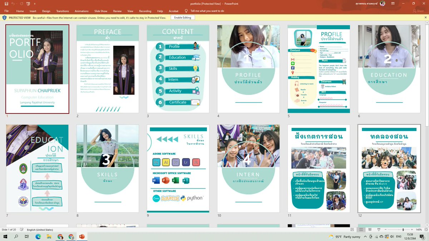
Task: Open the File menu
Action: (6, 11)
